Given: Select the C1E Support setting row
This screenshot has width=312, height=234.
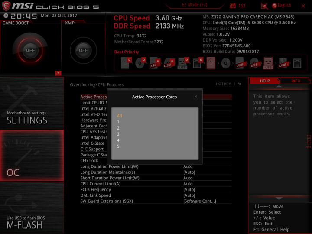Looking at the screenshot, I should click(x=156, y=149).
